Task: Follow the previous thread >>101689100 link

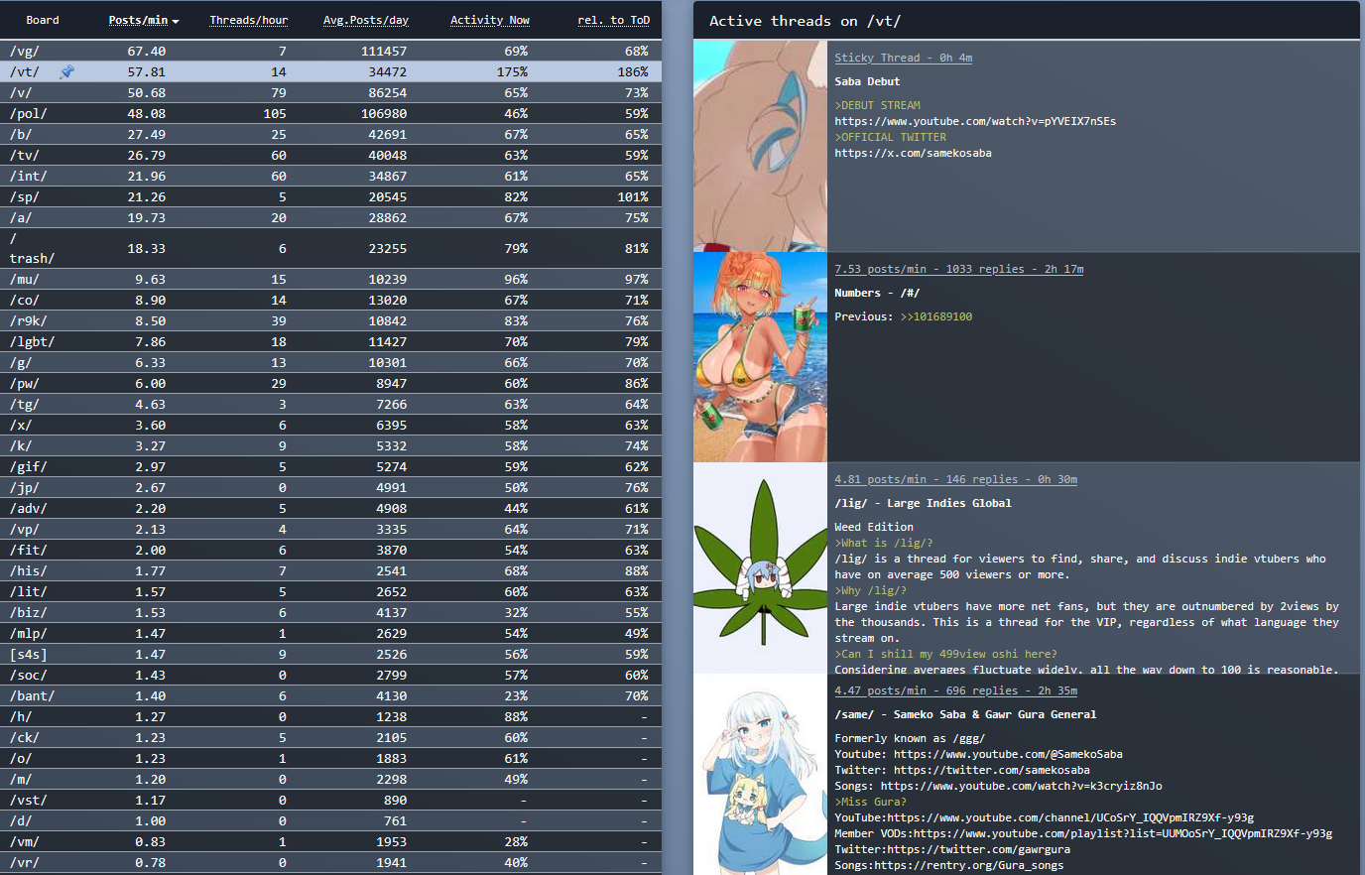Action: [935, 316]
